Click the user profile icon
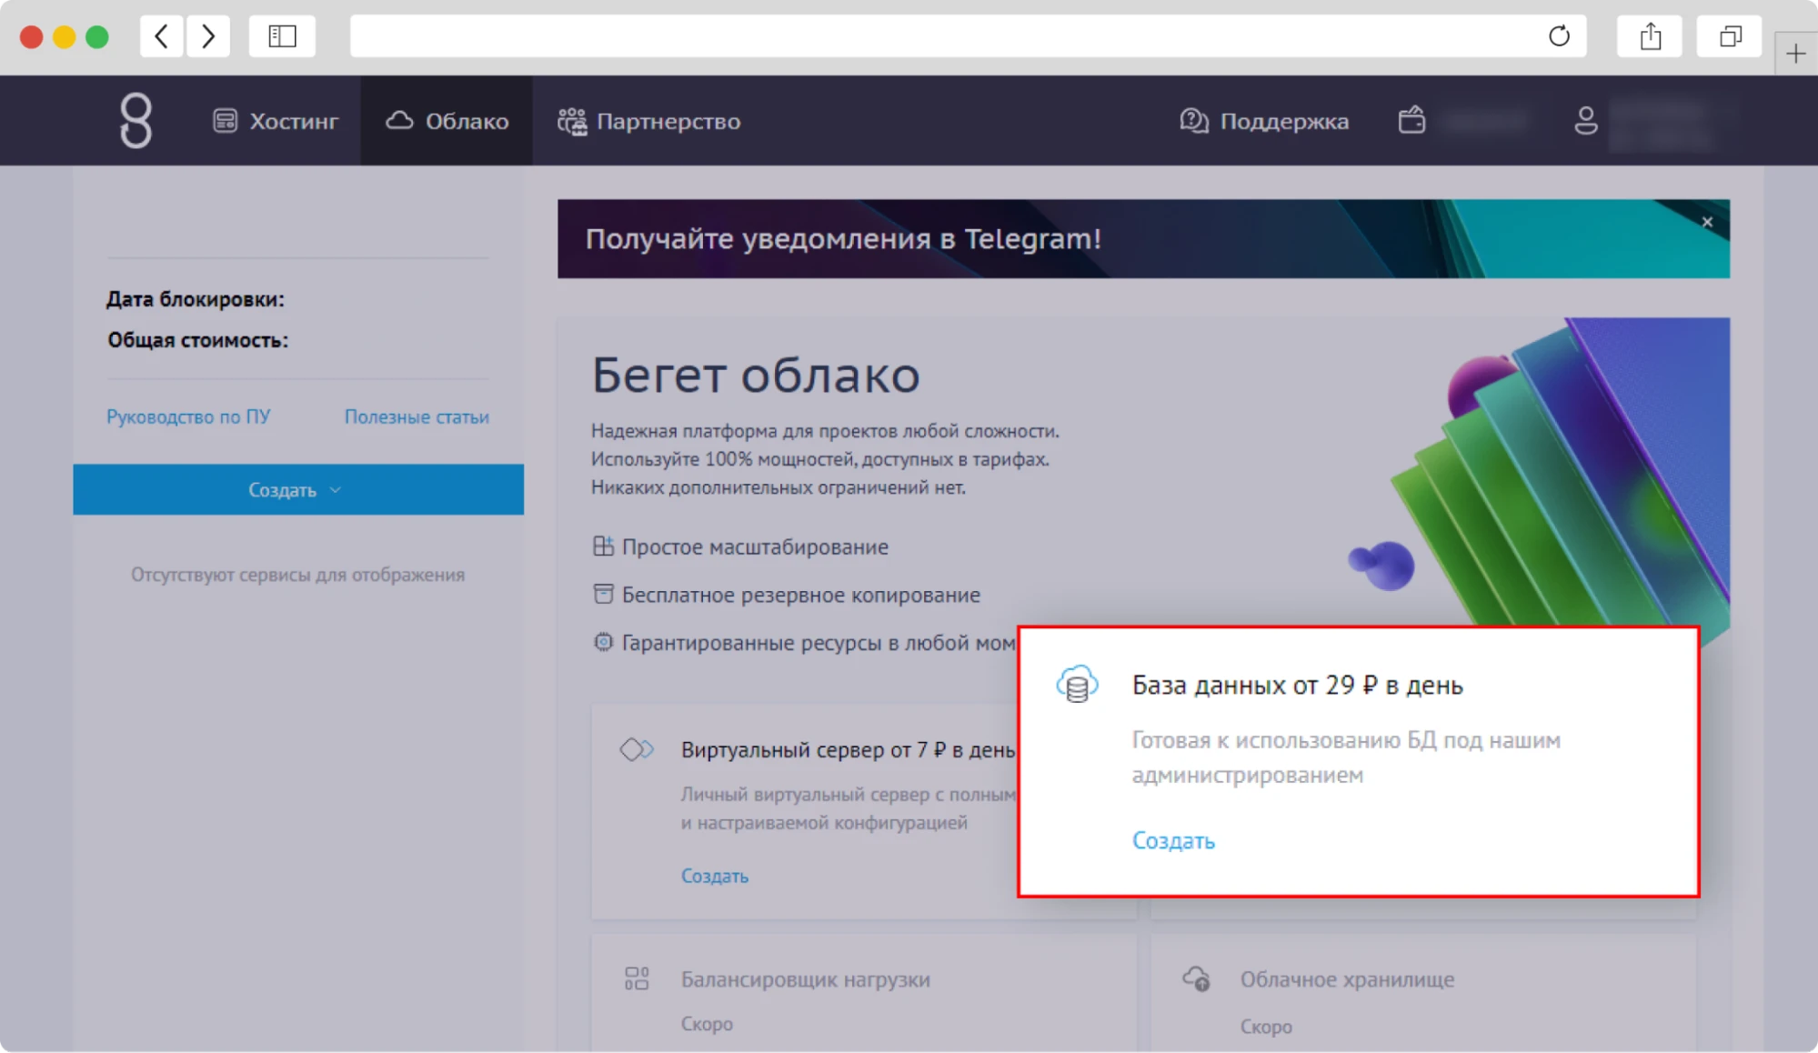Image resolution: width=1818 pixels, height=1053 pixels. (1587, 119)
